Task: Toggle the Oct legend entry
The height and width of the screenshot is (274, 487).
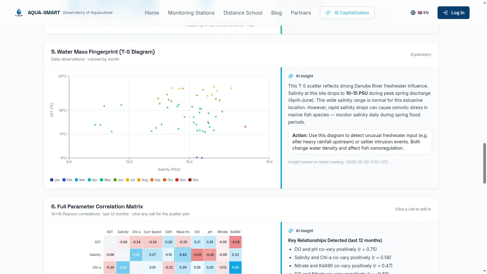Action: point(168,180)
